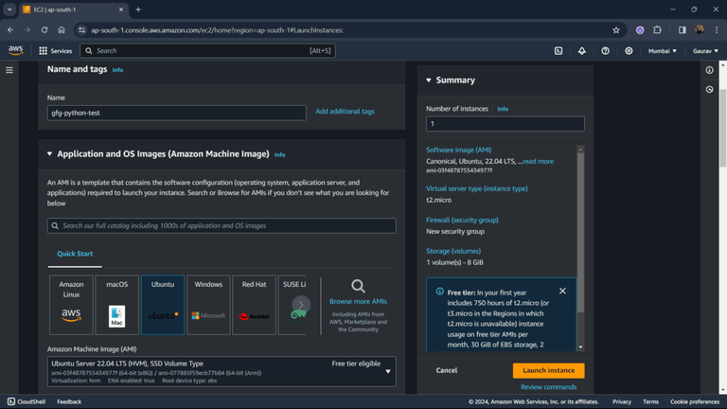Screen dimensions: 727x409
Task: Click the AWS logo home icon
Action: click(15, 50)
